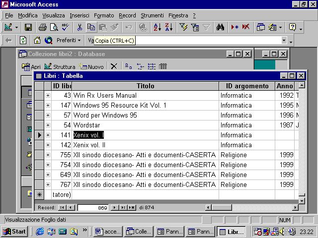Expand the row with ID 755
Viewport: 318px width, 238px height.
click(48, 155)
